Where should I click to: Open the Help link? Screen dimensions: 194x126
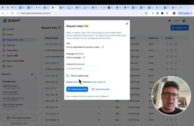(25, 123)
